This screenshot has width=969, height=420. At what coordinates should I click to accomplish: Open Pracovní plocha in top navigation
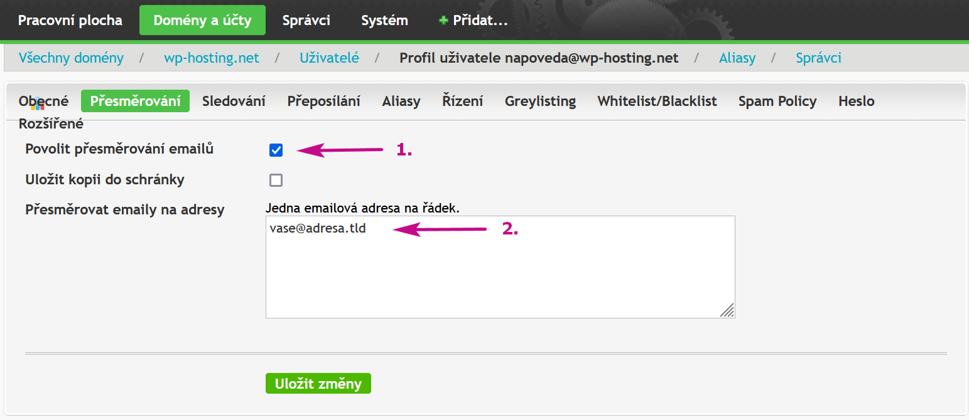[70, 20]
